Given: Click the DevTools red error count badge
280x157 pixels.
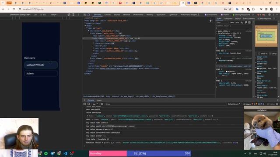Looking at the screenshot, I should (x=259, y=14).
